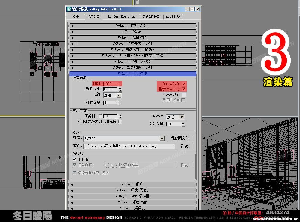Viewport: 300px width, 222px height.
Task: Click the 进程数量 spinner arrows
Action: coord(120,103)
